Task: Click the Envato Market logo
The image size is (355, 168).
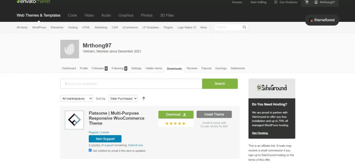Action: point(34,2)
